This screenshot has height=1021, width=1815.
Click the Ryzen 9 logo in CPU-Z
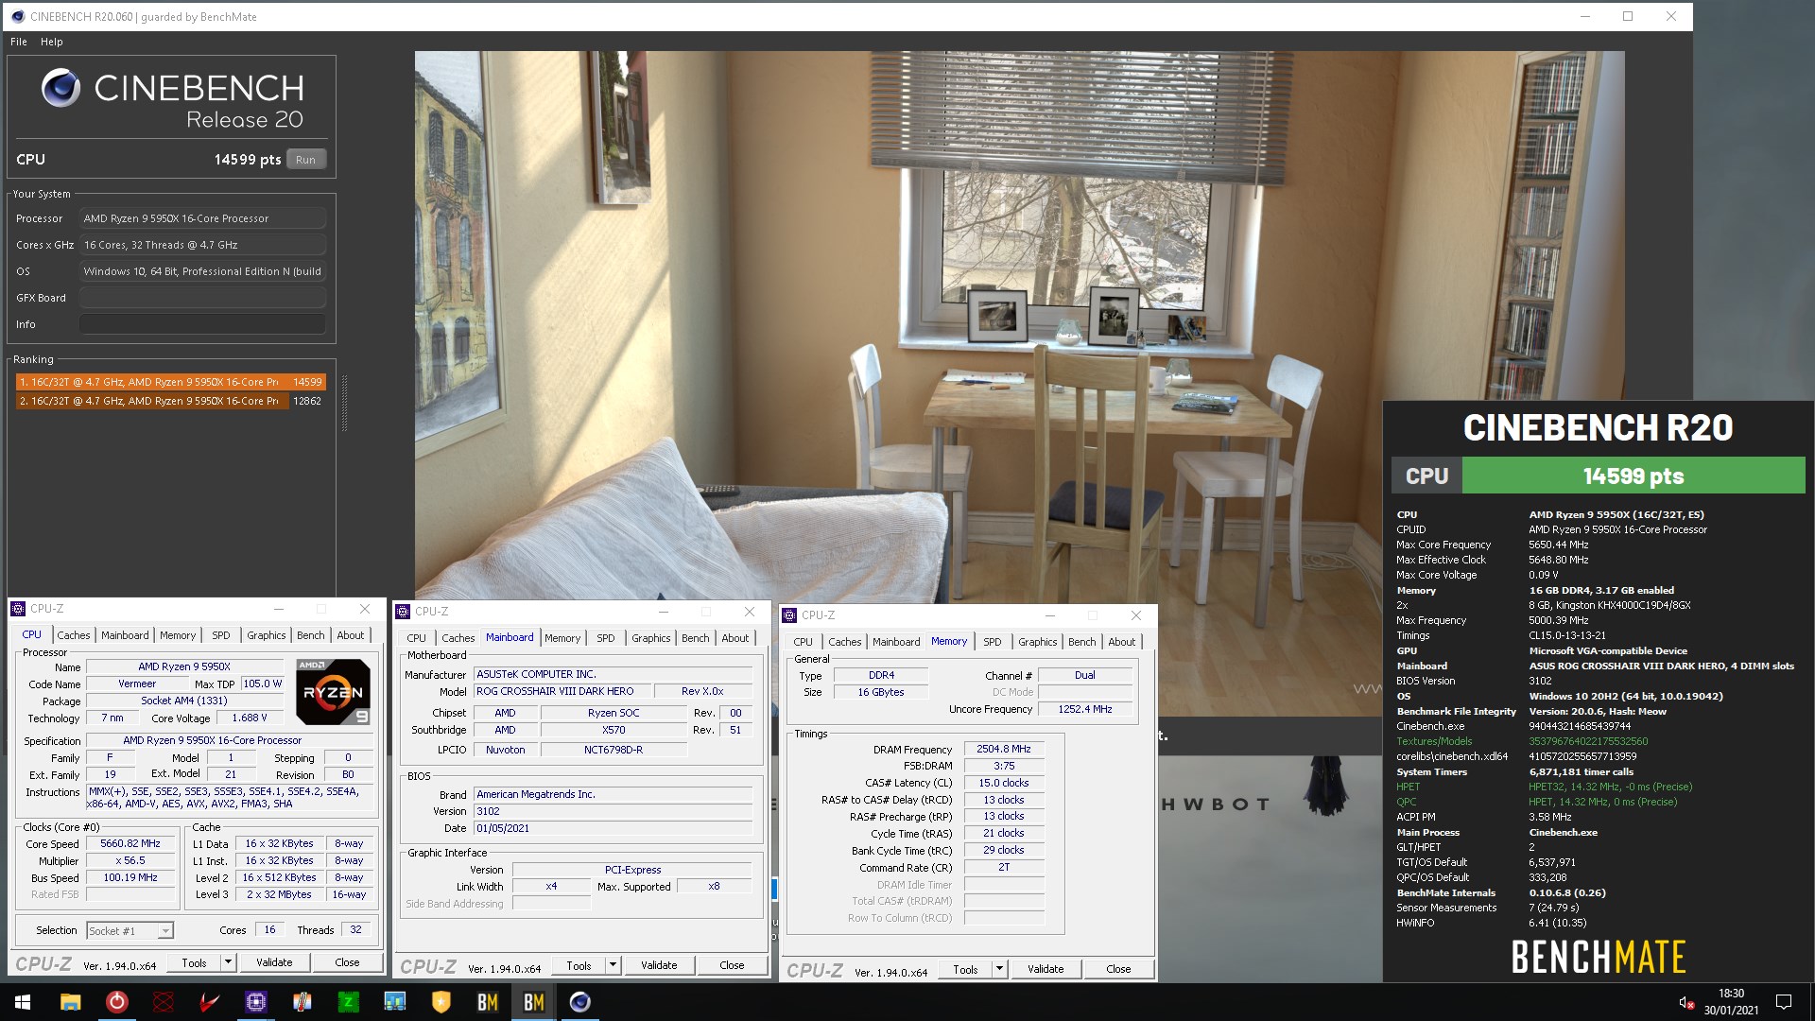coord(333,692)
